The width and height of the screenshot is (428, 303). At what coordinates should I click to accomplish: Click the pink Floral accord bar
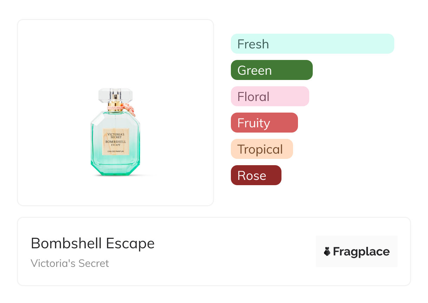(x=270, y=96)
